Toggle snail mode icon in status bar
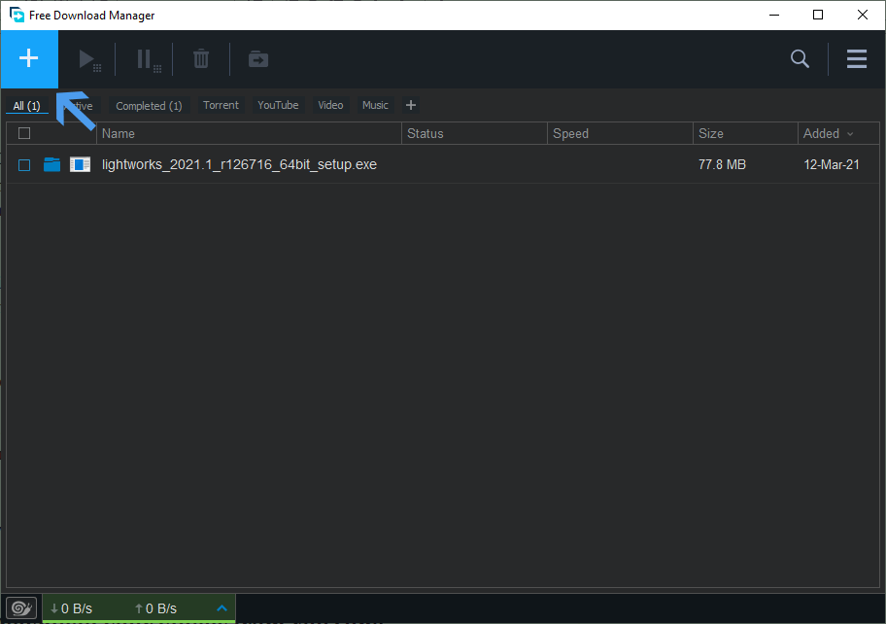Image resolution: width=886 pixels, height=624 pixels. point(21,608)
